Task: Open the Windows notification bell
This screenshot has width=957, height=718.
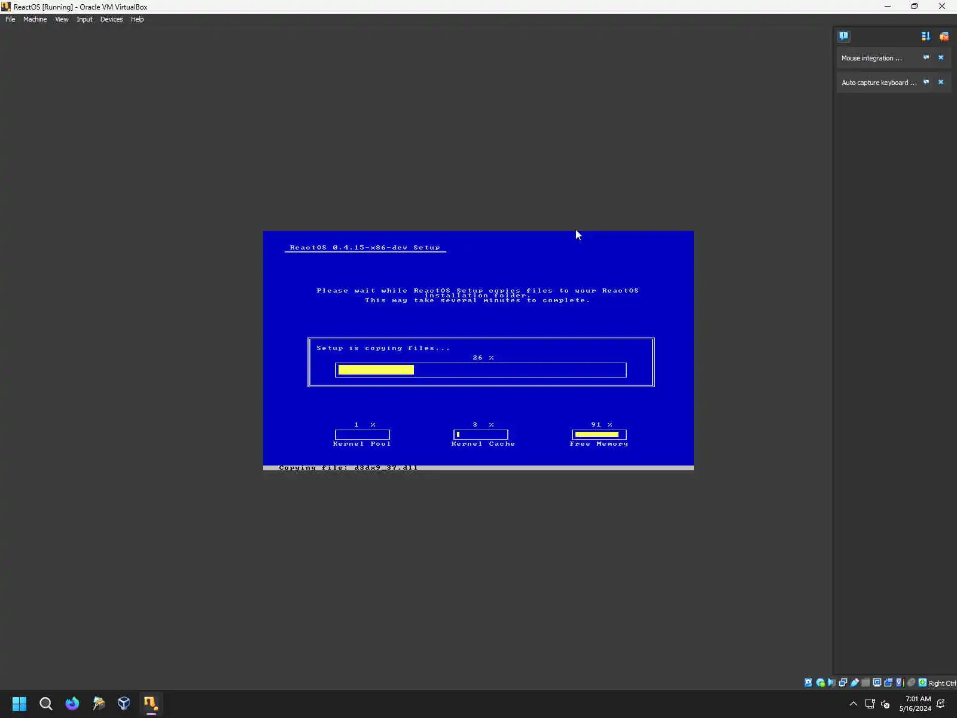Action: point(941,704)
